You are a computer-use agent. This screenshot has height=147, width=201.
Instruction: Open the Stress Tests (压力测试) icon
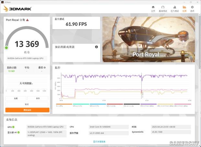click(175, 7)
